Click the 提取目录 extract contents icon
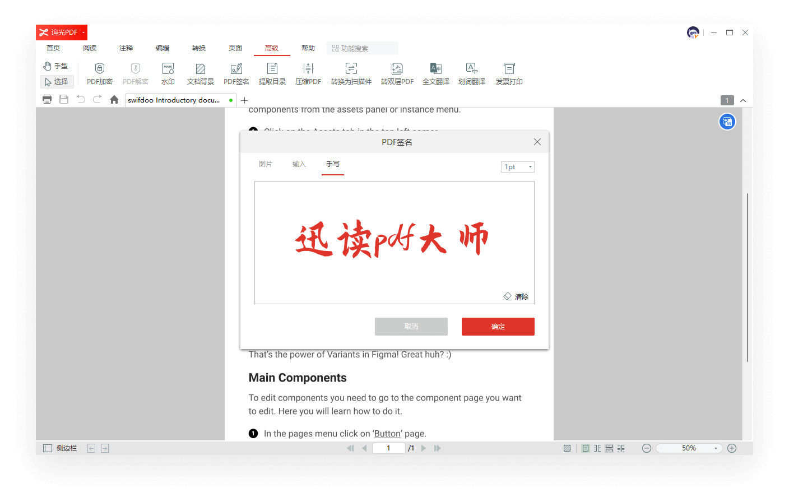The image size is (789, 502). point(272,69)
